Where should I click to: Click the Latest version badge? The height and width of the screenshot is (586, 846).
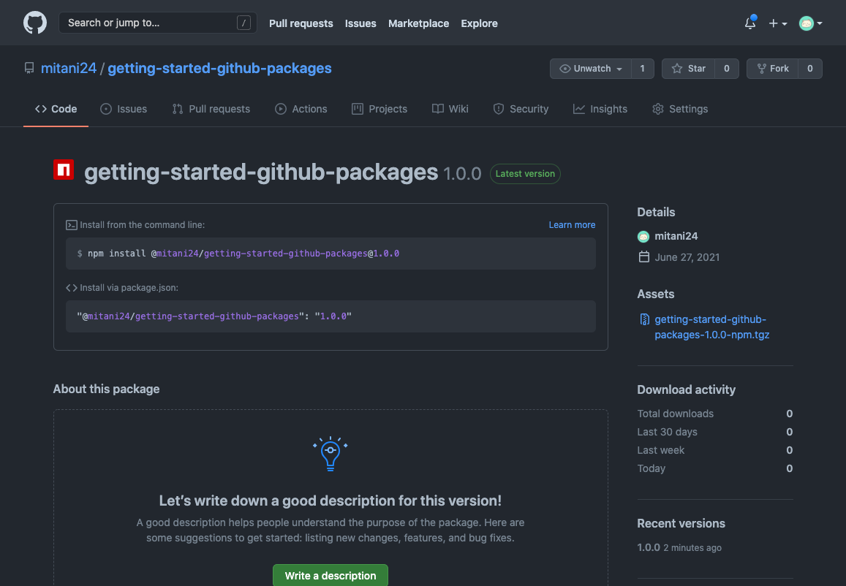pos(525,174)
